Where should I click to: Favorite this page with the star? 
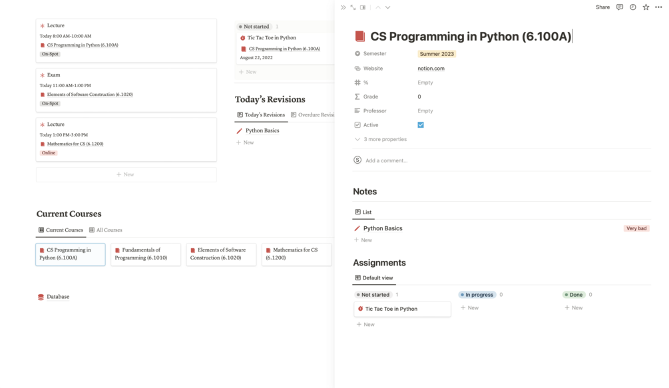pos(646,7)
